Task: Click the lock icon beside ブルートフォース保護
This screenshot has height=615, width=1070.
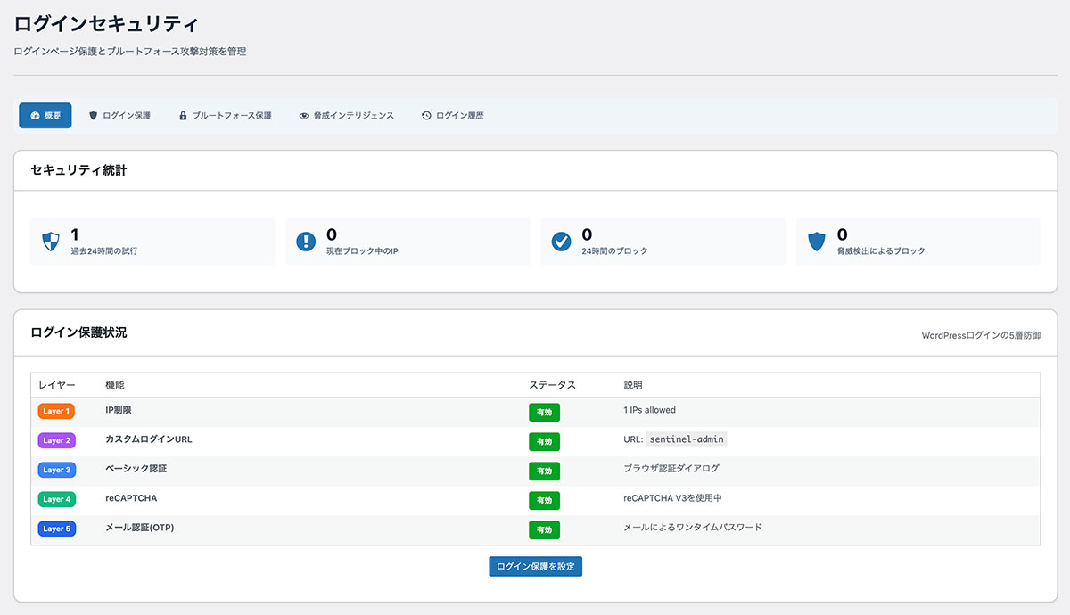Action: 183,116
